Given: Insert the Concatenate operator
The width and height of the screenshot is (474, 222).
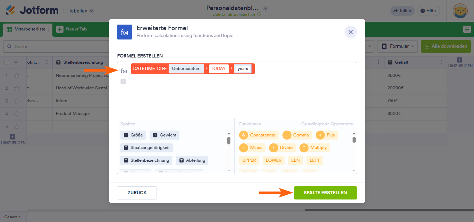Looking at the screenshot, I should coord(259,135).
